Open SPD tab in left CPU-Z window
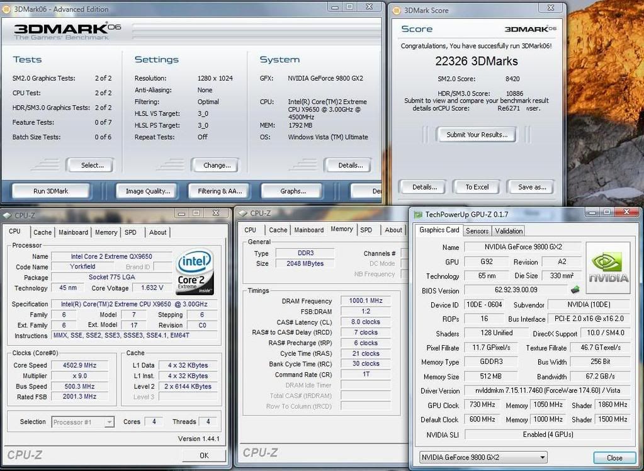 click(130, 232)
